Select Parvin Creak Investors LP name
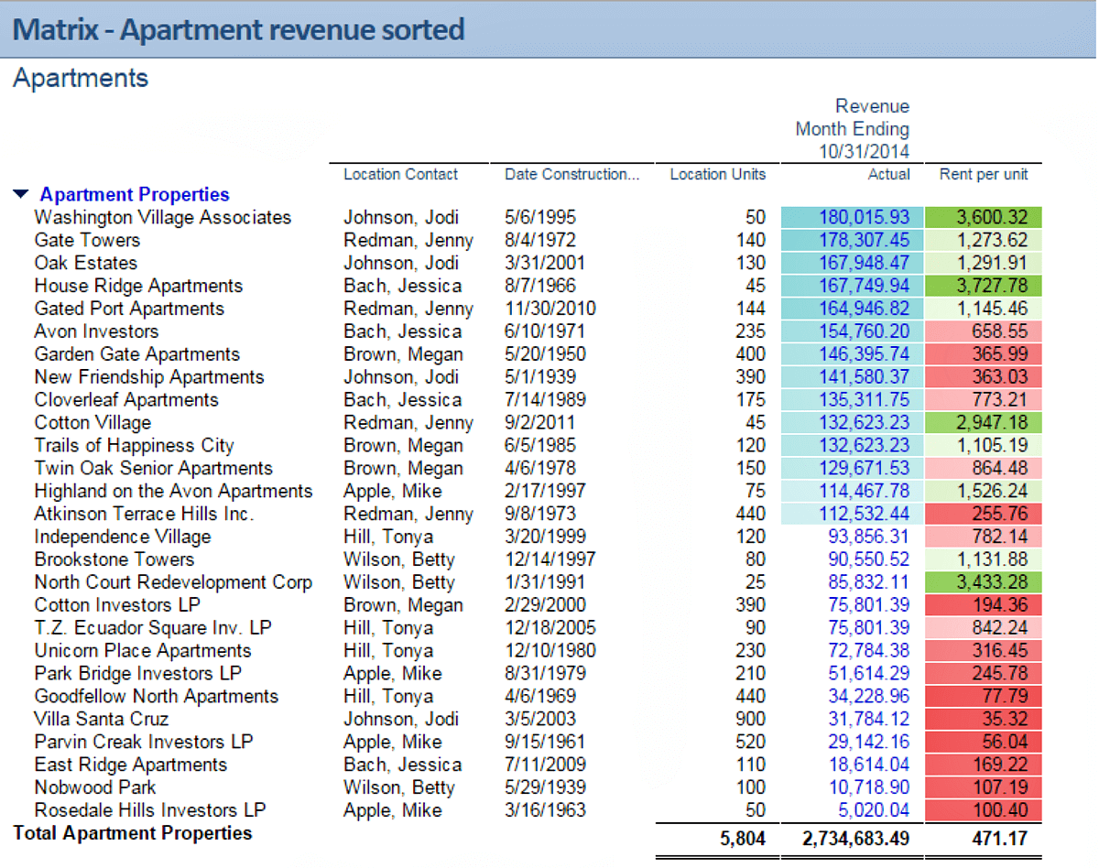 (144, 742)
